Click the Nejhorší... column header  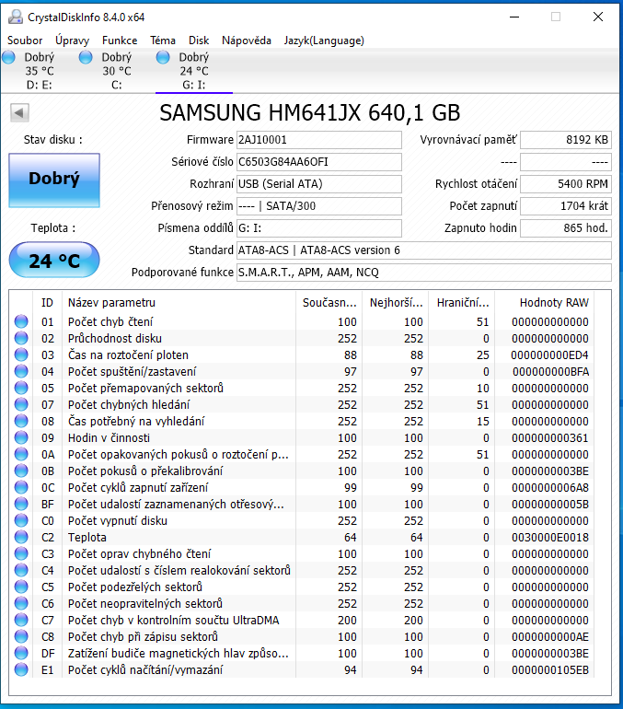coord(397,303)
